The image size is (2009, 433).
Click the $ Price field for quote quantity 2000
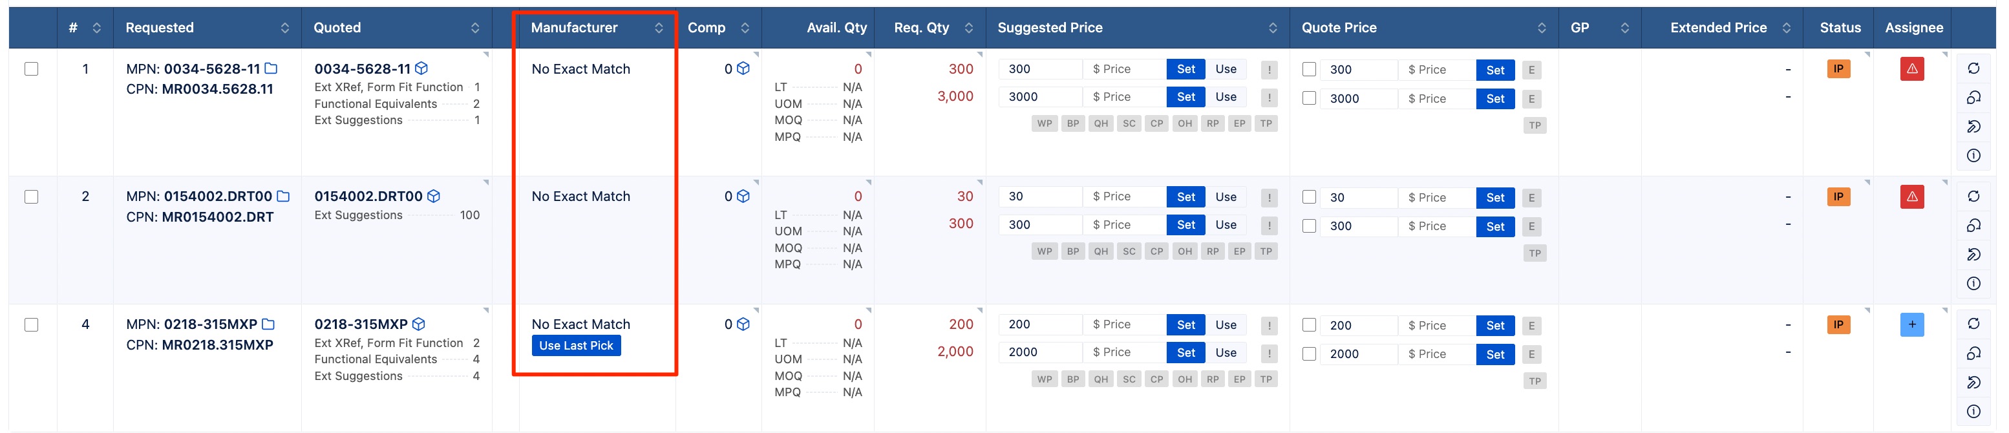(x=1436, y=354)
